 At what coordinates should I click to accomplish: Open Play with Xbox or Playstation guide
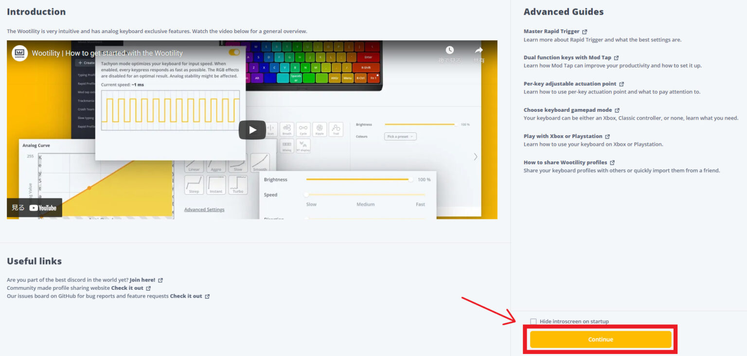[x=563, y=136]
